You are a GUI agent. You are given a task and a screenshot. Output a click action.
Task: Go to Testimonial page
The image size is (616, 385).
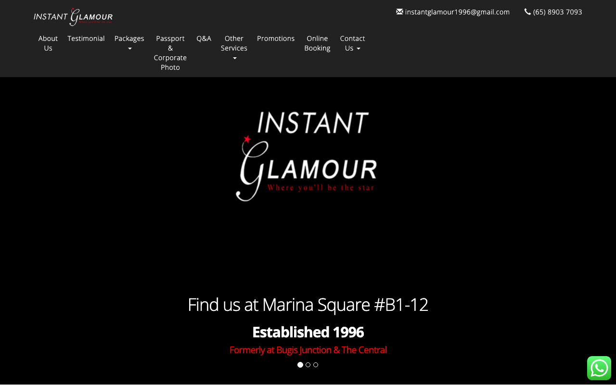(x=86, y=38)
